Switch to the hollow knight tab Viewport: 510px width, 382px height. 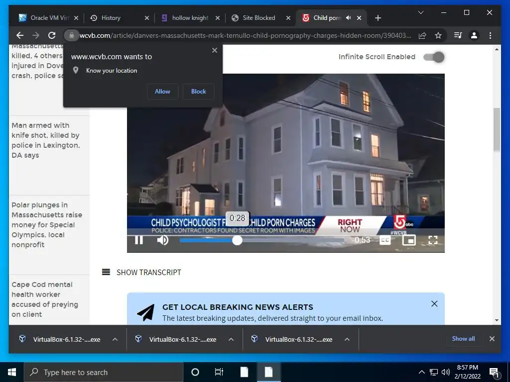coord(190,18)
